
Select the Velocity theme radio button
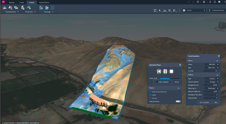pyautogui.click(x=151, y=98)
